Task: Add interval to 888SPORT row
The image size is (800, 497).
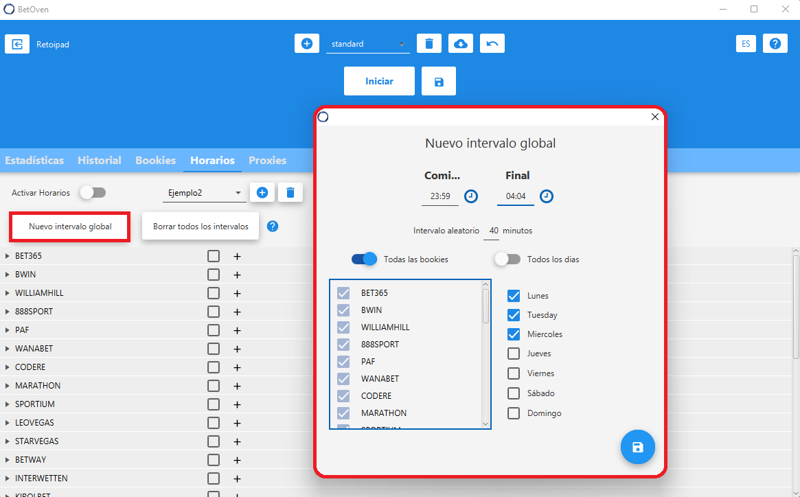Action: [x=237, y=312]
